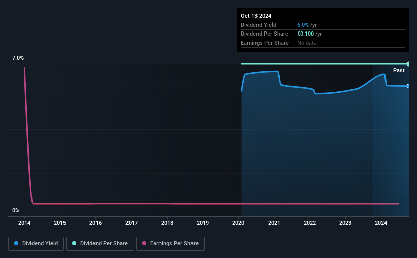Viewport: 417px width, 258px height.
Task: Click the Dividend Yield tooltip row label
Action: [259, 25]
